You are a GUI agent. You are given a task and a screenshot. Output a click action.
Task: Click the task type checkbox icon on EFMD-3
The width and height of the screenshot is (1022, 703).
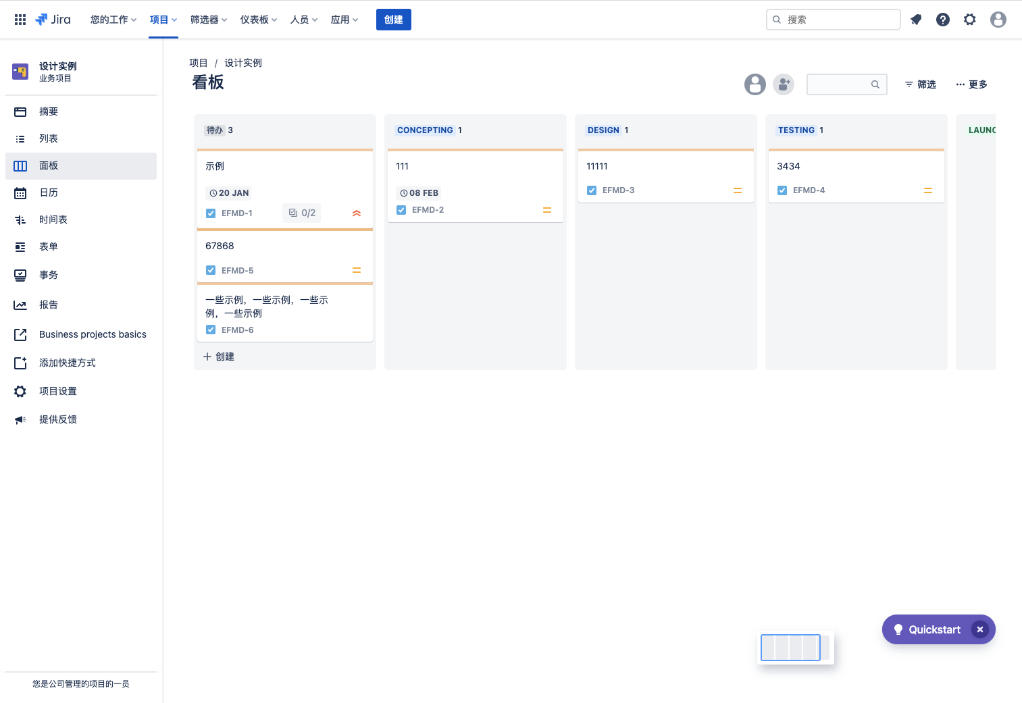point(592,190)
